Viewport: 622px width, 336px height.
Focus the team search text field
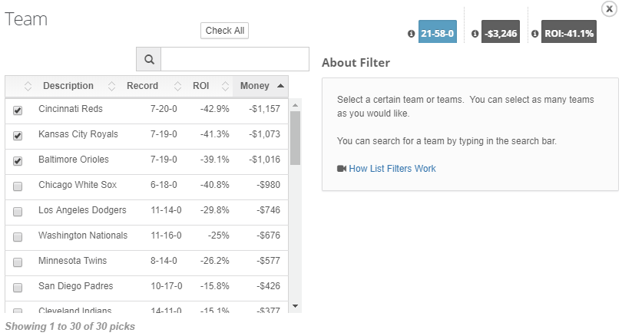tap(235, 59)
